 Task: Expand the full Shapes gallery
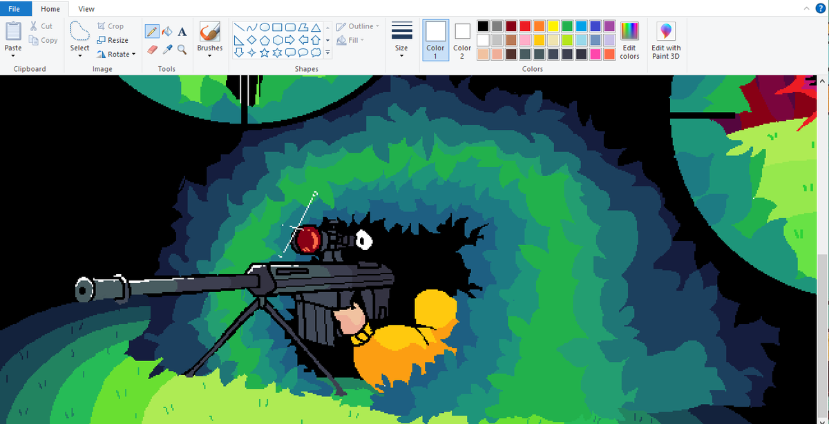coord(327,52)
